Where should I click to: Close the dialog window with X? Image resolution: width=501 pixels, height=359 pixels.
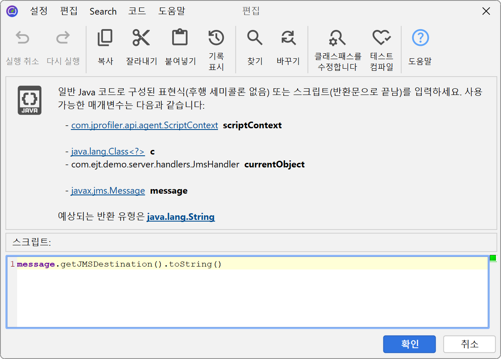point(486,11)
